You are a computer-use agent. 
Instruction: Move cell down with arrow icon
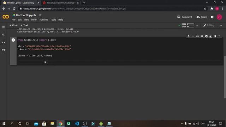pos(193,36)
